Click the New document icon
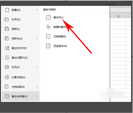Image resolution: width=133 pixels, height=113 pixels. (7, 10)
